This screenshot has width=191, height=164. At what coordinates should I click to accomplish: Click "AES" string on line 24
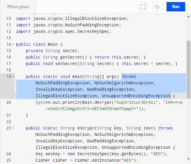pos(157,154)
